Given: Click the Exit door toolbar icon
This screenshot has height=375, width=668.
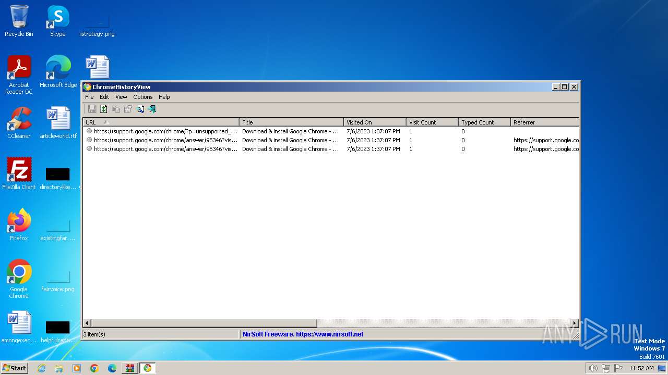Looking at the screenshot, I should (x=152, y=109).
